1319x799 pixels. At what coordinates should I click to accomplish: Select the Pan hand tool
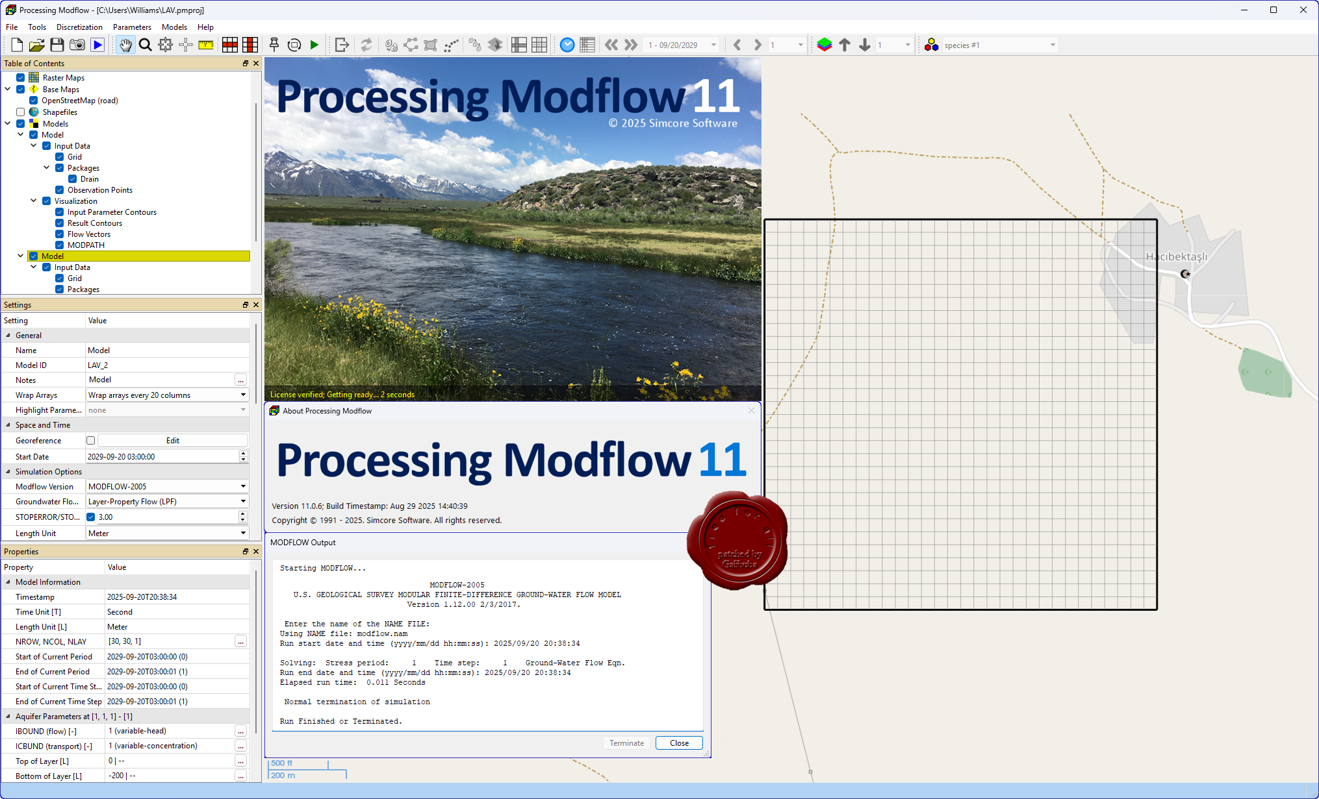click(125, 45)
